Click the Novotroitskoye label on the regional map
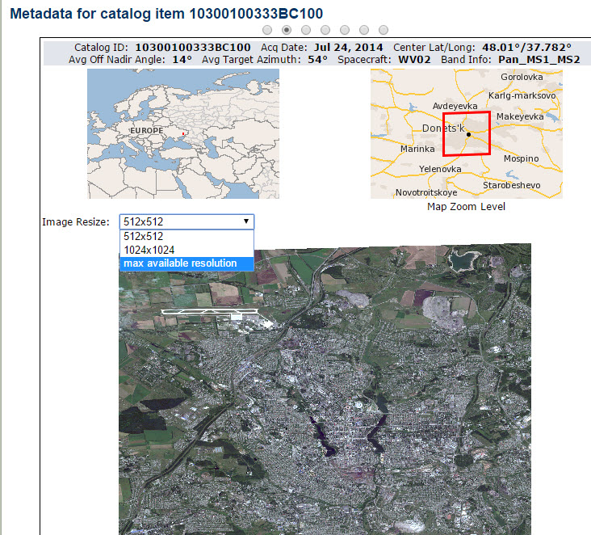Screen dimensions: 591x535 point(426,193)
